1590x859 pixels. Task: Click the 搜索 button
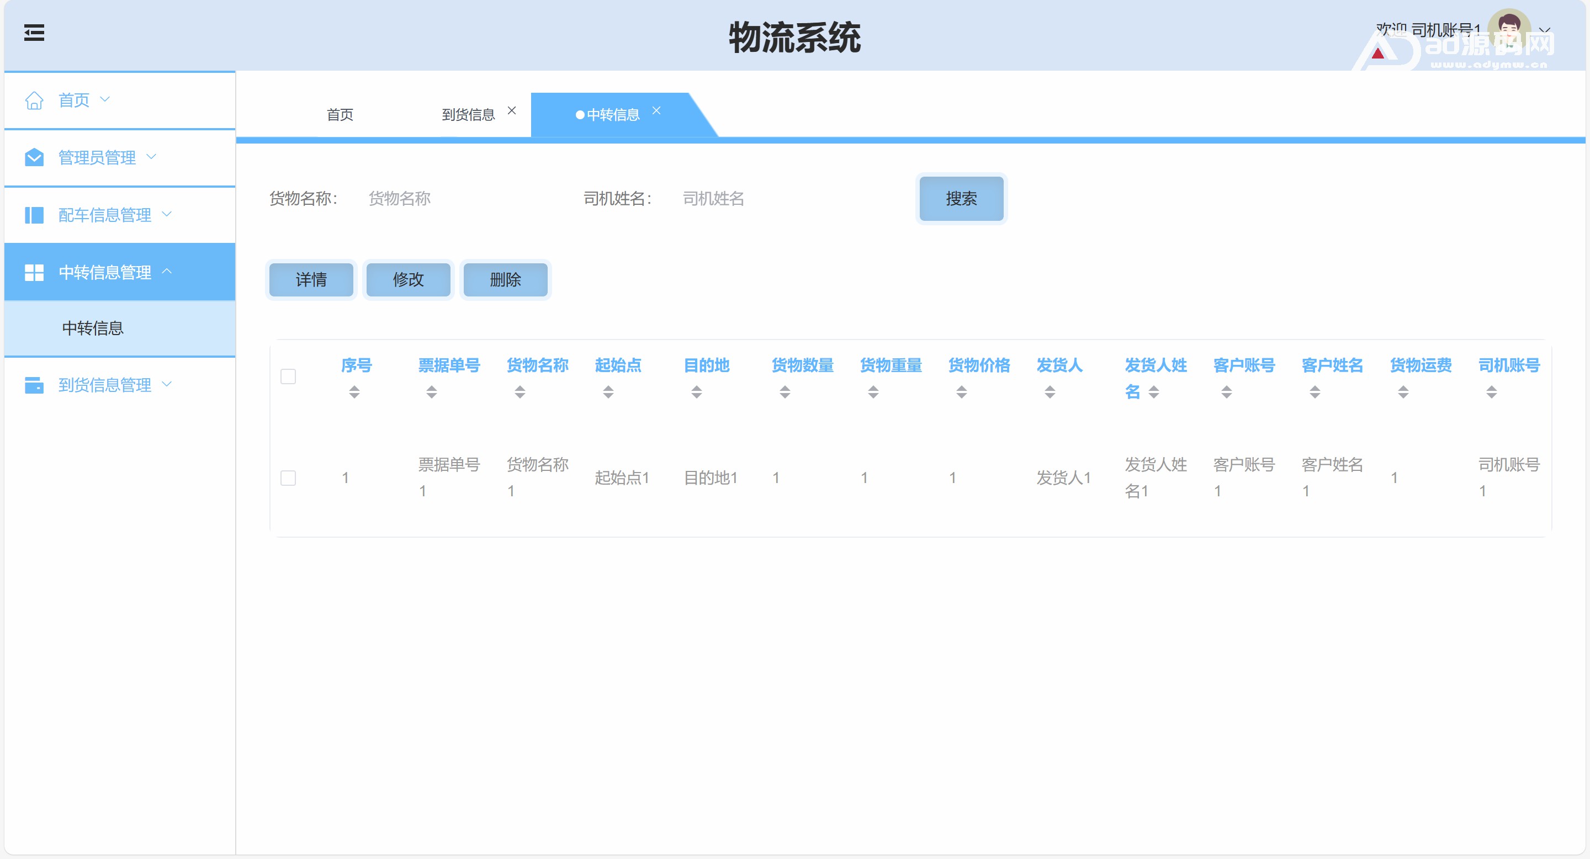click(x=961, y=199)
